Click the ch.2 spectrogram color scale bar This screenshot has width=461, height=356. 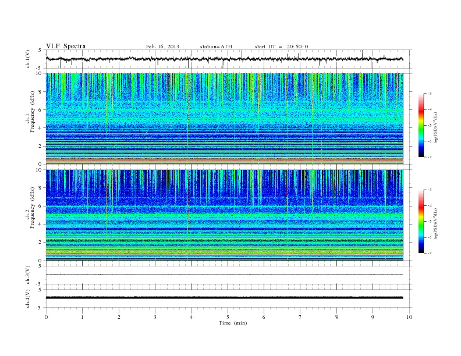pyautogui.click(x=421, y=221)
